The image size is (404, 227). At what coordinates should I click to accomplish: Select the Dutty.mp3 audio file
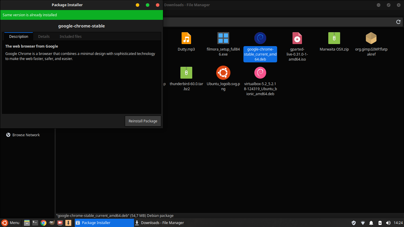point(186,38)
